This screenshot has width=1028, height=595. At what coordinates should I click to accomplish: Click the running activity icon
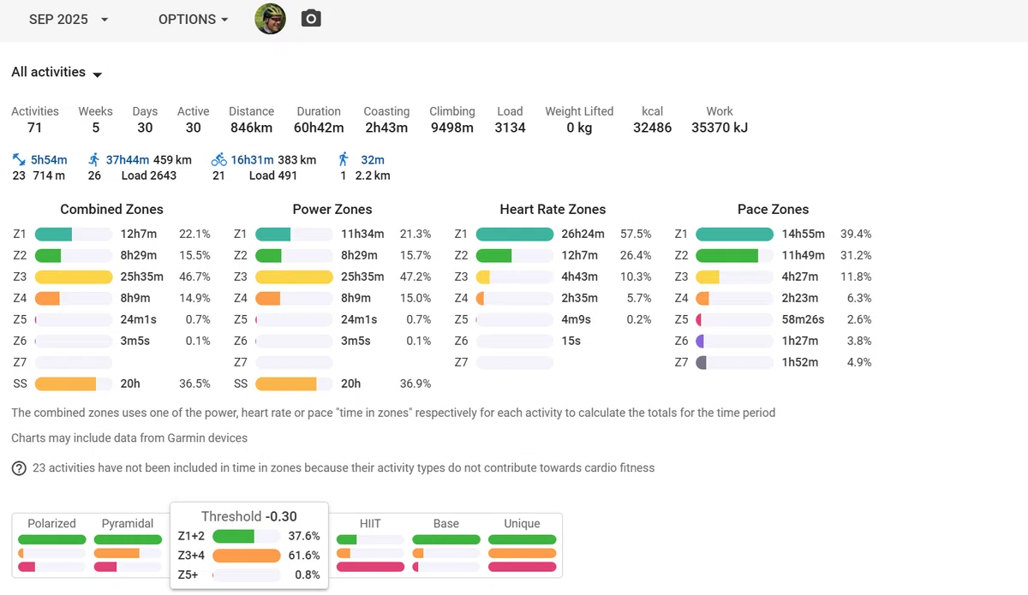(x=94, y=159)
